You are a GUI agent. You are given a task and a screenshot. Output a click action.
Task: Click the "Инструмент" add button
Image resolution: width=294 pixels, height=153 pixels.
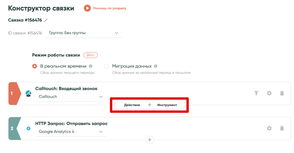coord(167,105)
